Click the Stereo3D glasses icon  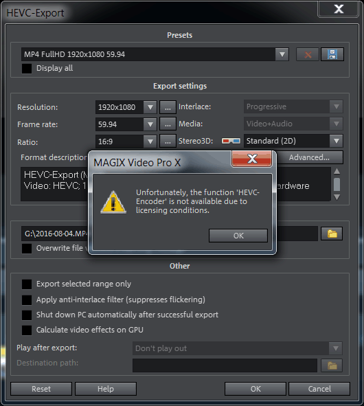231,141
